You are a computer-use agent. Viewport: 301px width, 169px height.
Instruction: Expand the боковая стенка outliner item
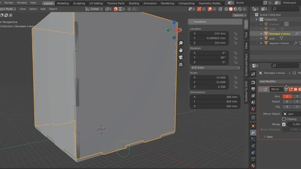tap(261, 34)
